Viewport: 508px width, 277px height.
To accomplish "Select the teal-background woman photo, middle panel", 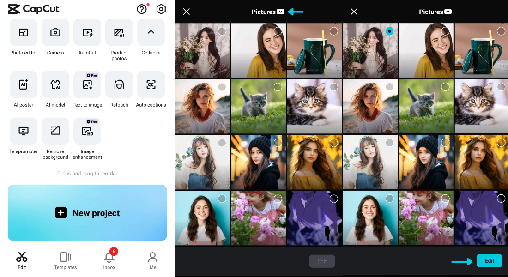I will 222,199.
